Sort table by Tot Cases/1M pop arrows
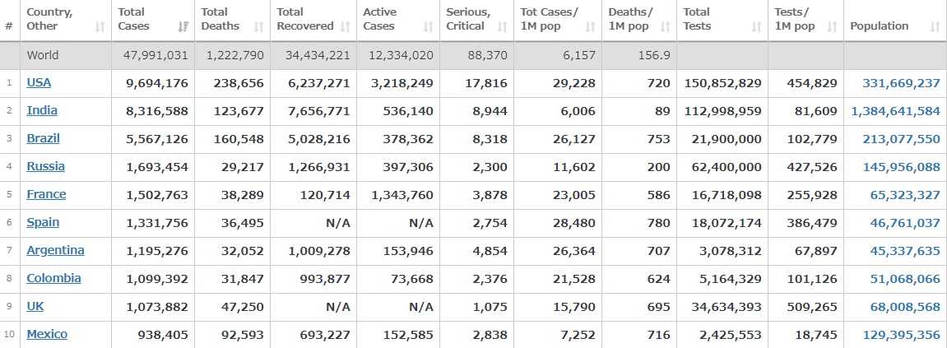Screen dimensions: 947x348 [x=590, y=27]
